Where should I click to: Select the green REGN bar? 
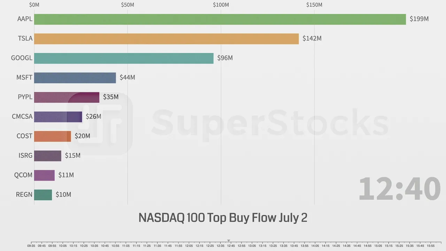click(x=43, y=195)
